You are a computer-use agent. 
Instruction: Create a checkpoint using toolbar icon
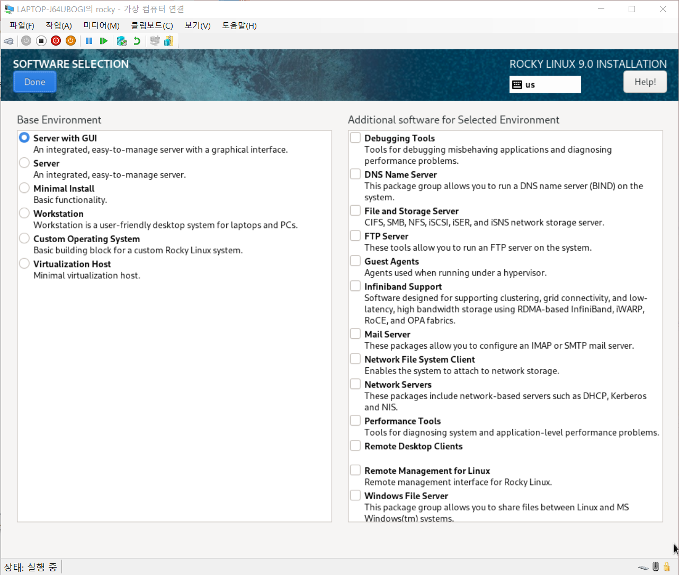point(122,41)
